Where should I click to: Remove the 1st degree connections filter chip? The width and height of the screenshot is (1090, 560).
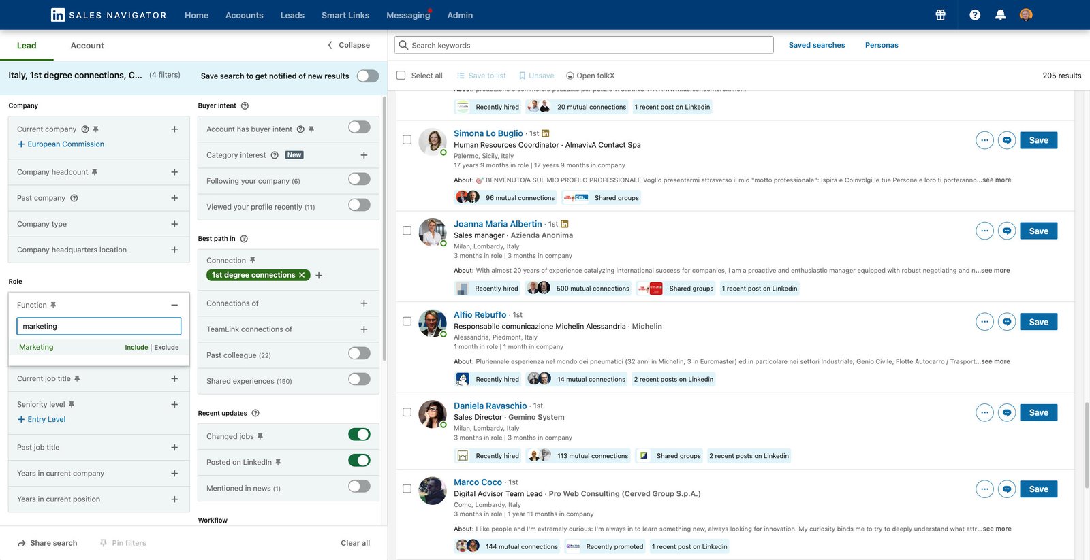coord(302,275)
